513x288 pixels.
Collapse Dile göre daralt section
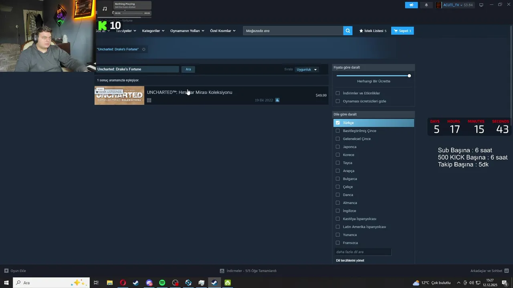pos(374,114)
